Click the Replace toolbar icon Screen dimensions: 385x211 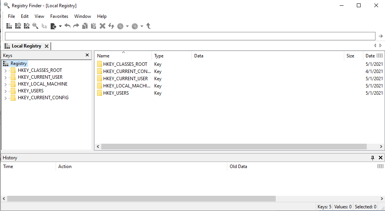coord(44,26)
